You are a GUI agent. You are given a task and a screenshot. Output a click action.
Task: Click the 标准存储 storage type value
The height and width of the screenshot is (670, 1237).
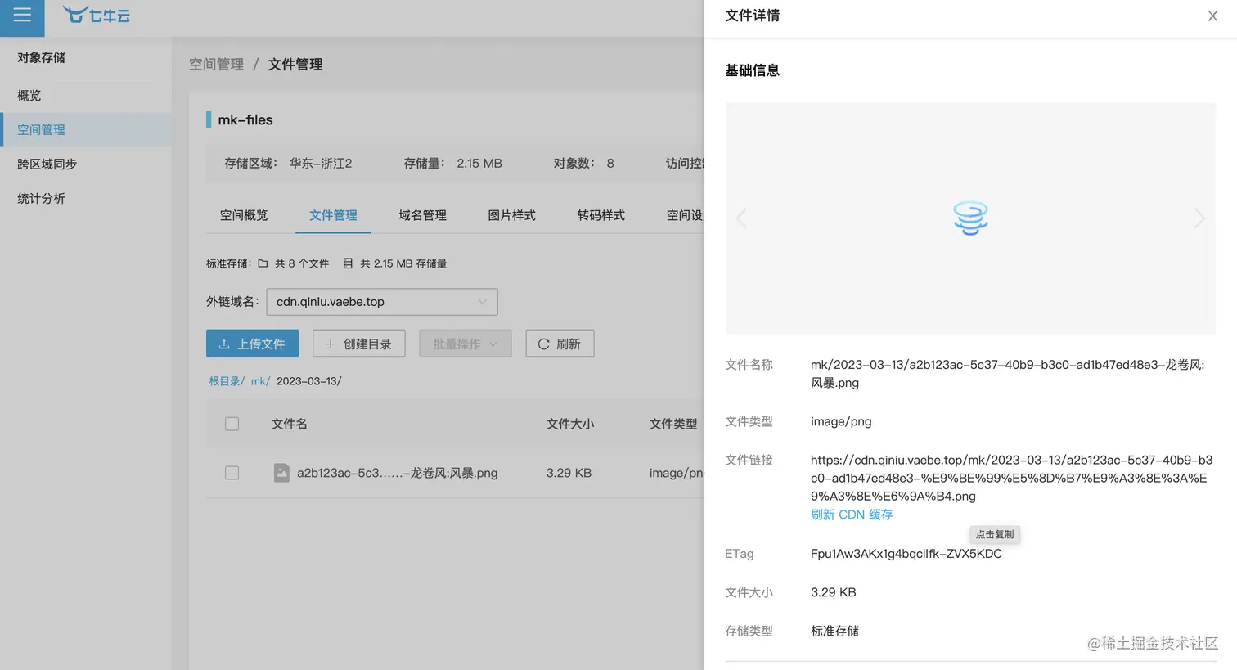click(x=834, y=631)
